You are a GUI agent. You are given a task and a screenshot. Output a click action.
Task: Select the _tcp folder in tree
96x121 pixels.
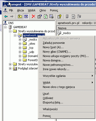[x=31, y=48]
